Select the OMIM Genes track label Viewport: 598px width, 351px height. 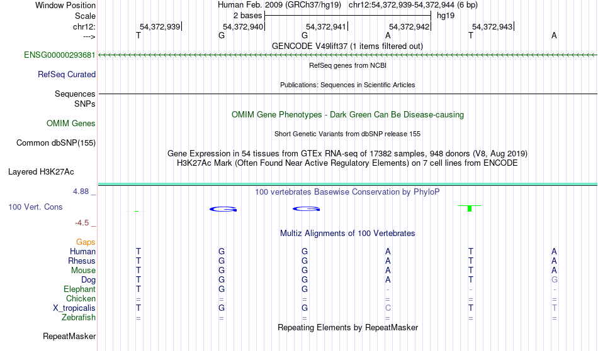(71, 124)
